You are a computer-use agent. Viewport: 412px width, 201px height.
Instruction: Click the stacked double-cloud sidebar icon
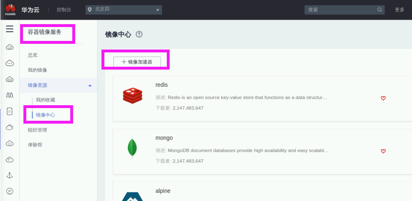tap(10, 127)
